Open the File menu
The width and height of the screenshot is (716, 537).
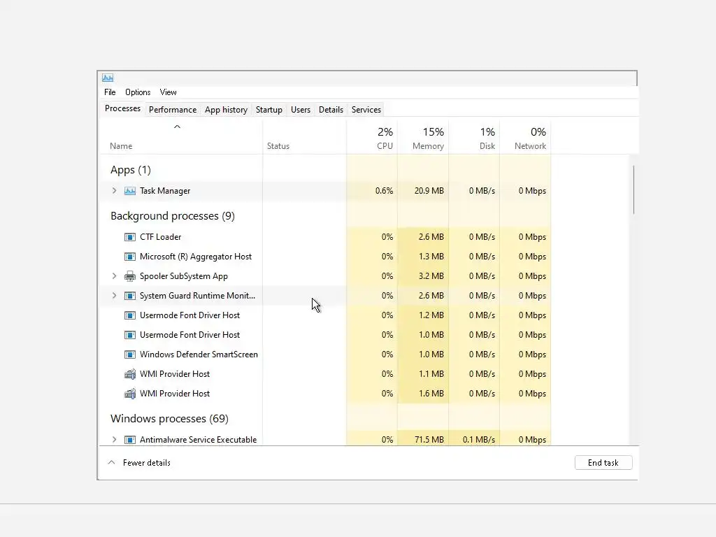click(x=110, y=92)
